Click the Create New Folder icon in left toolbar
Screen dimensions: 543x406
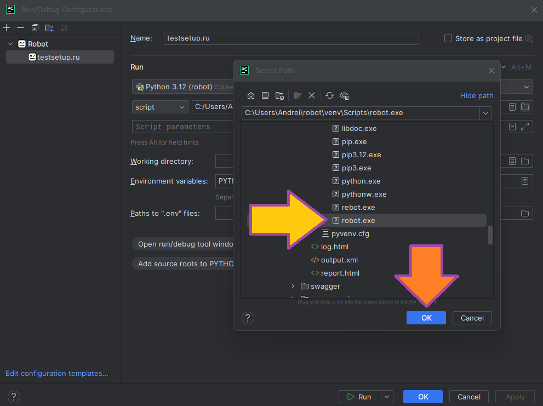point(49,28)
